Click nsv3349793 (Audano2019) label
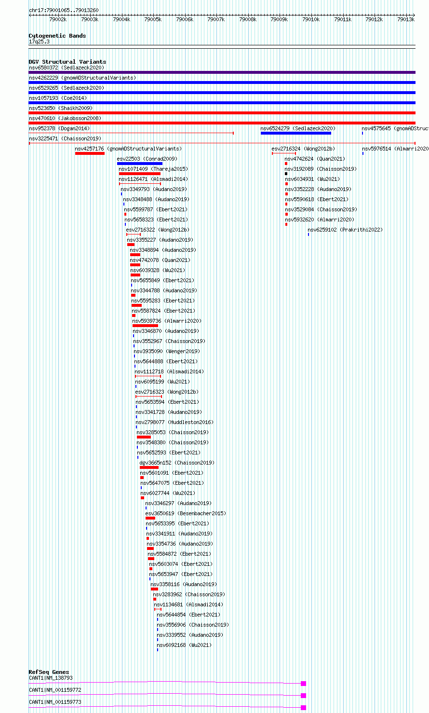 tap(154, 189)
